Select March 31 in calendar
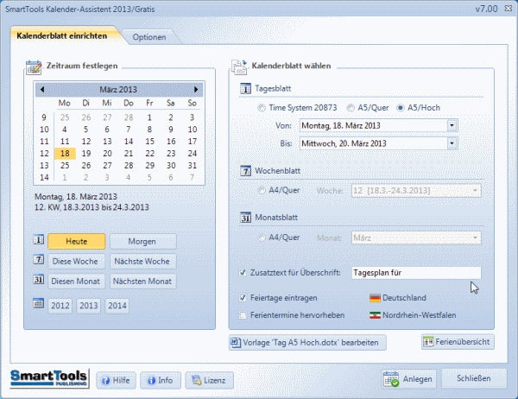This screenshot has height=399, width=518. [x=193, y=165]
